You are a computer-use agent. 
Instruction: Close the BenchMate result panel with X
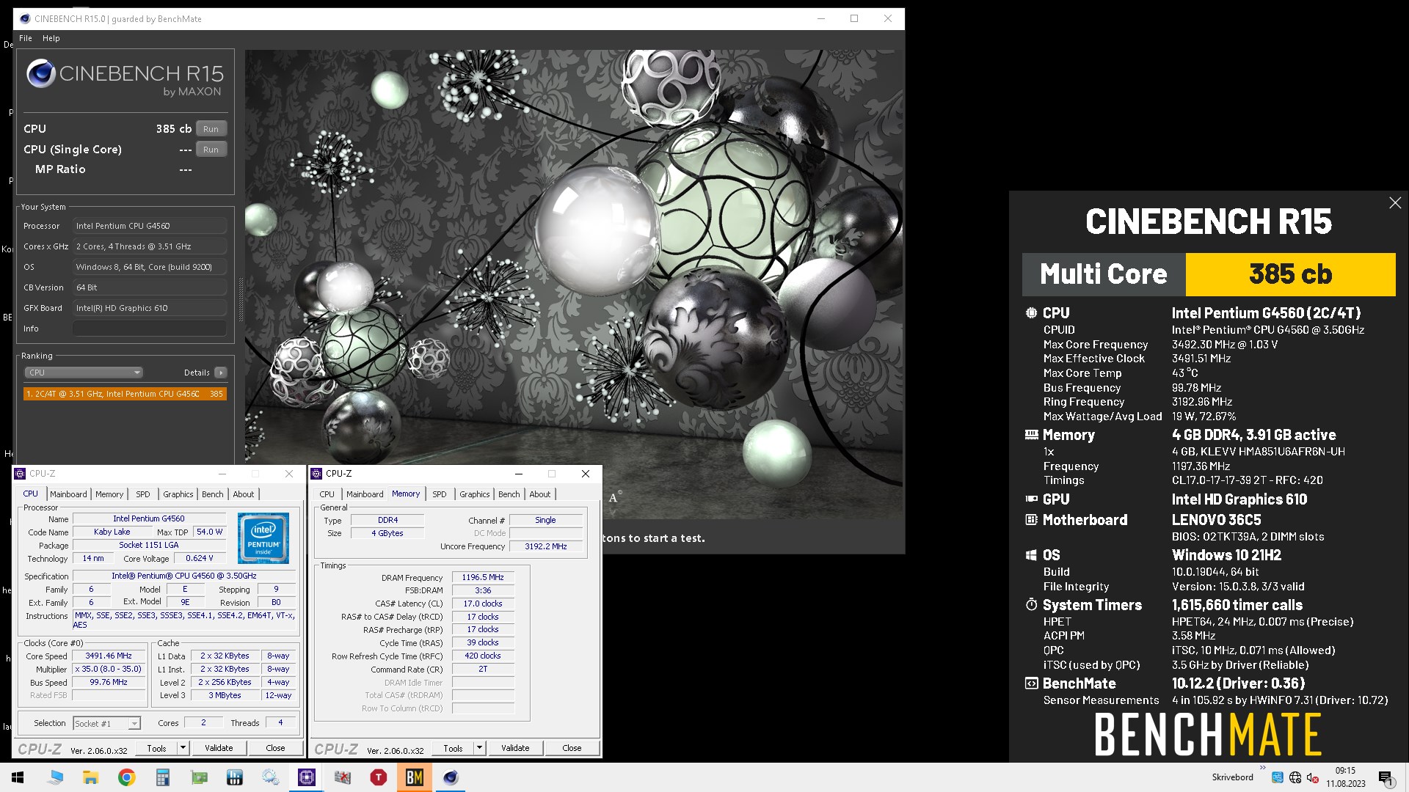pyautogui.click(x=1395, y=203)
